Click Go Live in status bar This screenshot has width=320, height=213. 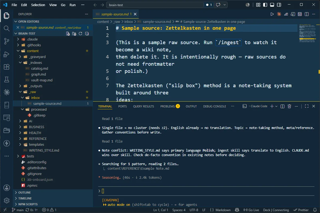click(x=251, y=210)
